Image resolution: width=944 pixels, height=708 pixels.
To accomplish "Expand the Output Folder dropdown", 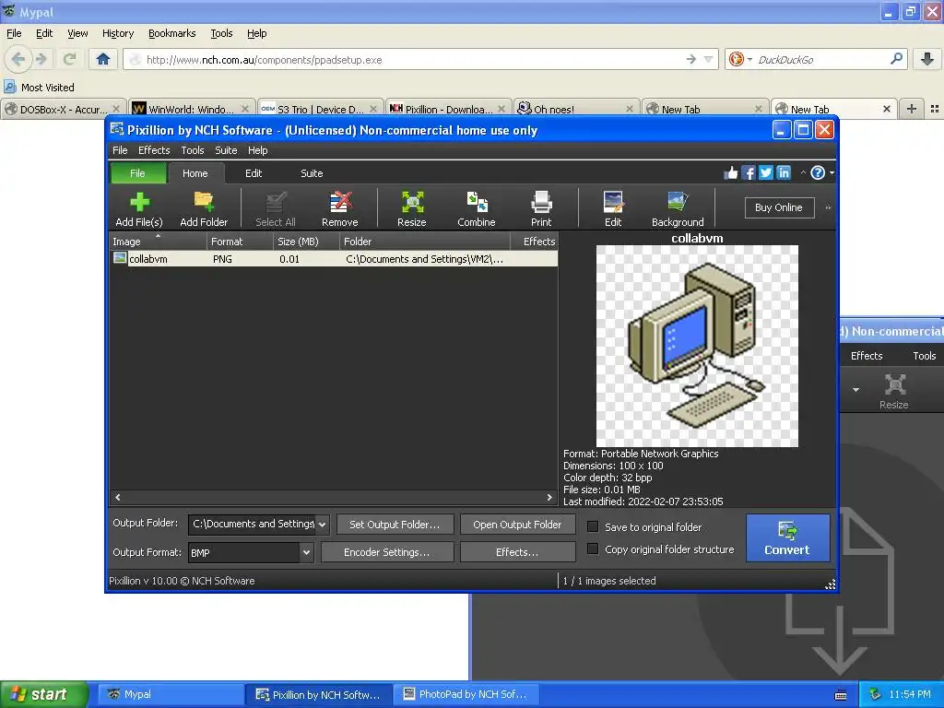I will point(323,525).
